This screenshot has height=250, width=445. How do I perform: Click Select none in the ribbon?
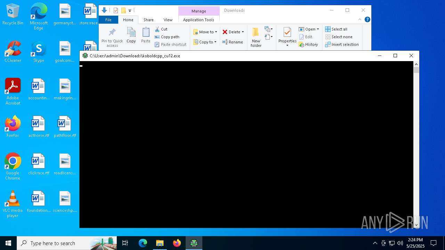point(339,37)
